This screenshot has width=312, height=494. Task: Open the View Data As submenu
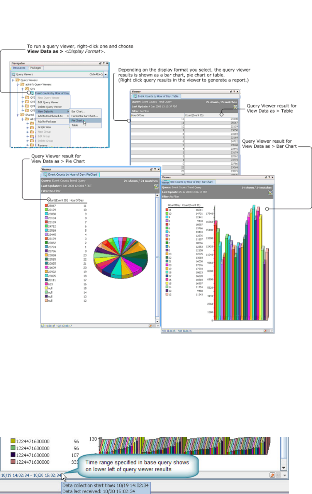click(x=53, y=111)
